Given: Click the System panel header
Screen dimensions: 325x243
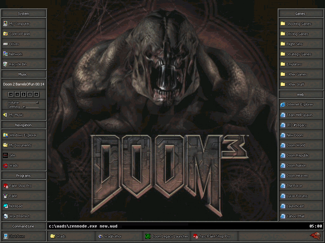Looking at the screenshot, I should tap(24, 14).
